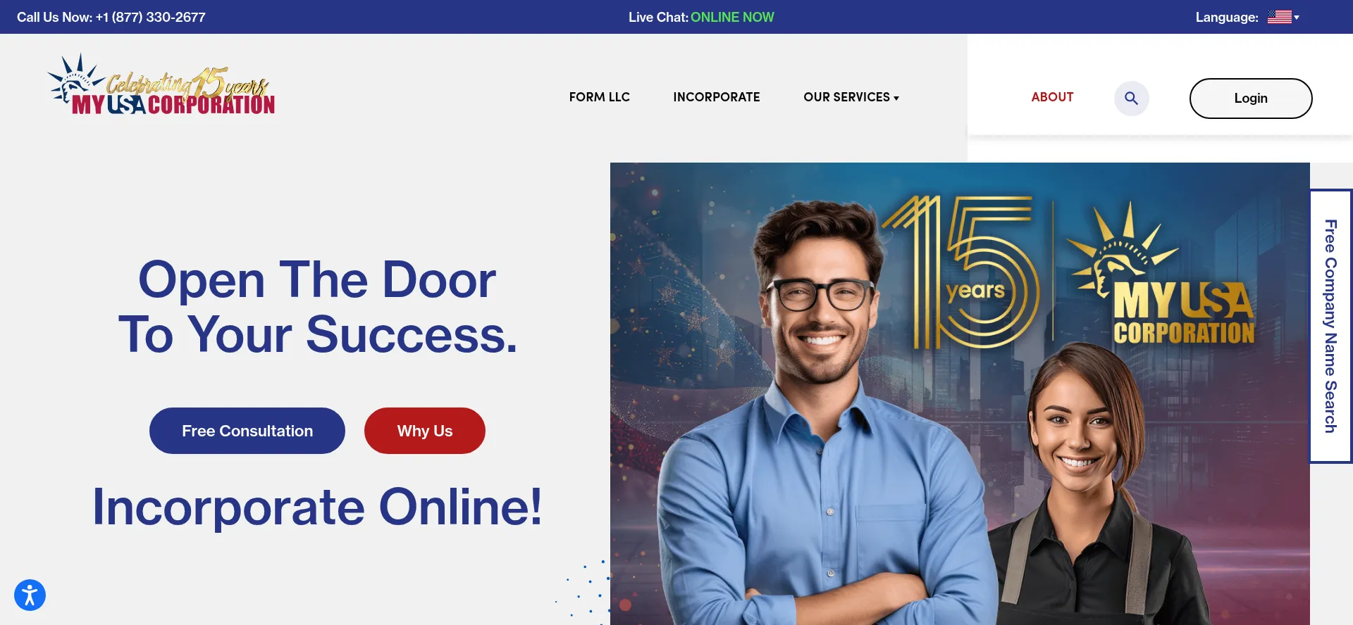
Task: Click the gold 15 years banner emblem
Action: pyautogui.click(x=961, y=272)
